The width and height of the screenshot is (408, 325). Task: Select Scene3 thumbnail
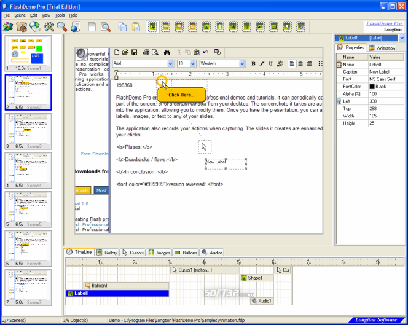pos(28,131)
